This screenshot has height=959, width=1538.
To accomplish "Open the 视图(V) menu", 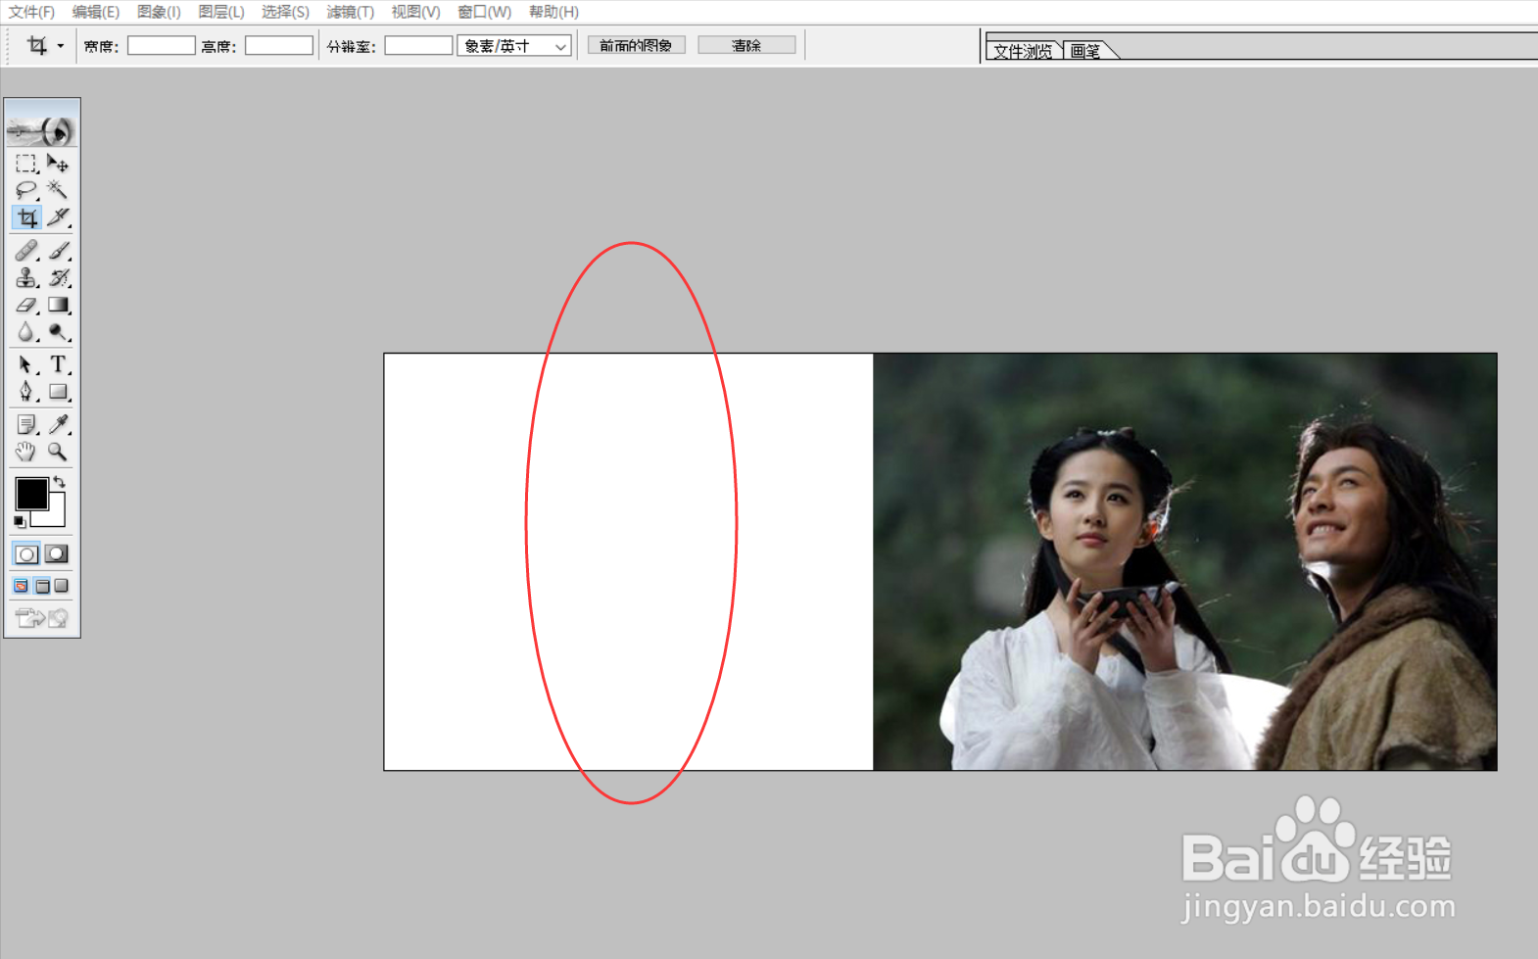I will click(x=415, y=12).
